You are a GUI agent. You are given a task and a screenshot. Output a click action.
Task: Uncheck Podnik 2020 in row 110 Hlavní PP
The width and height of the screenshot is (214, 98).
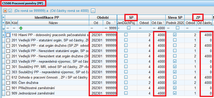(175, 35)
